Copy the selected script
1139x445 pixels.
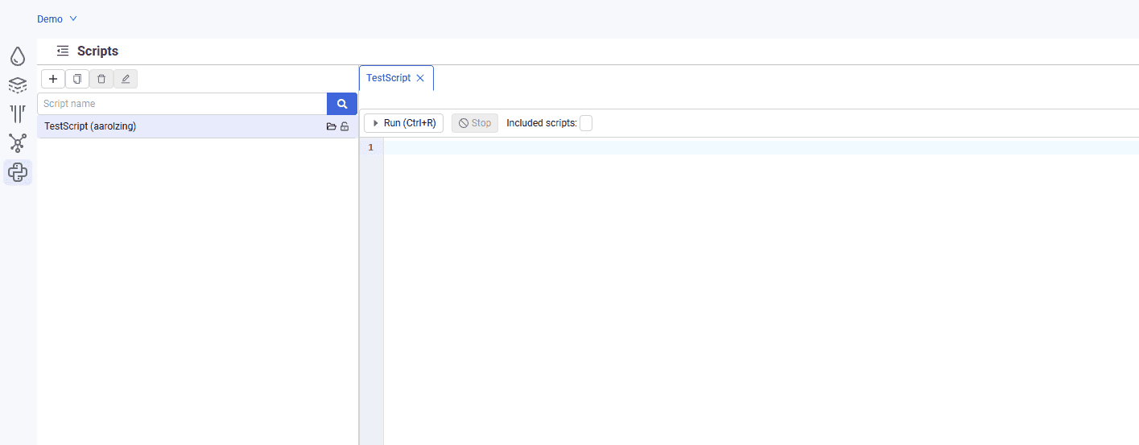coord(77,79)
